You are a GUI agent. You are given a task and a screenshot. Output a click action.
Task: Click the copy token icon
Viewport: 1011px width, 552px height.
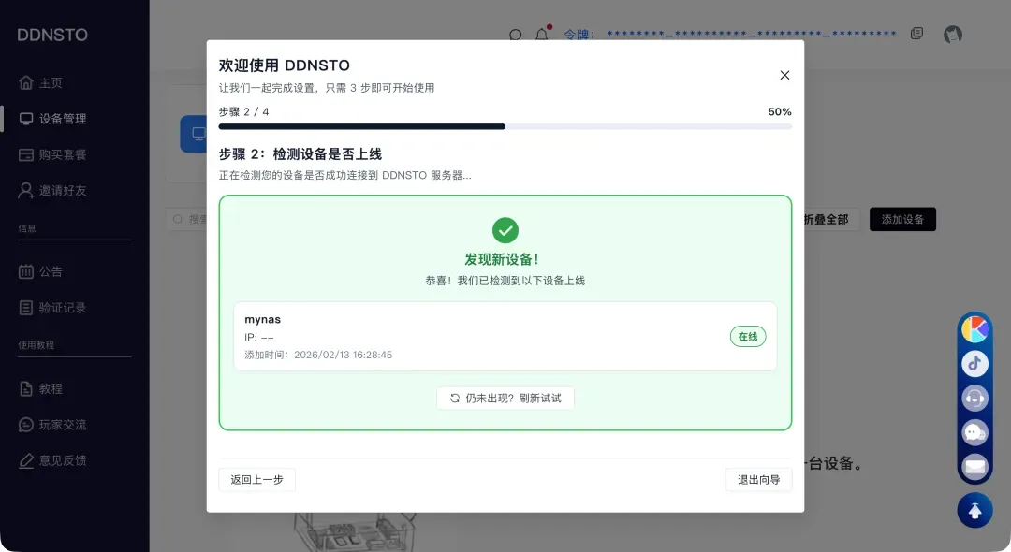click(x=916, y=34)
